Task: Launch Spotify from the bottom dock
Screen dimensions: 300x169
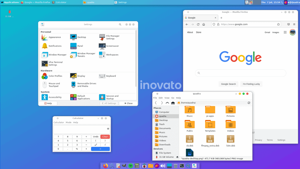Action: tap(130, 165)
